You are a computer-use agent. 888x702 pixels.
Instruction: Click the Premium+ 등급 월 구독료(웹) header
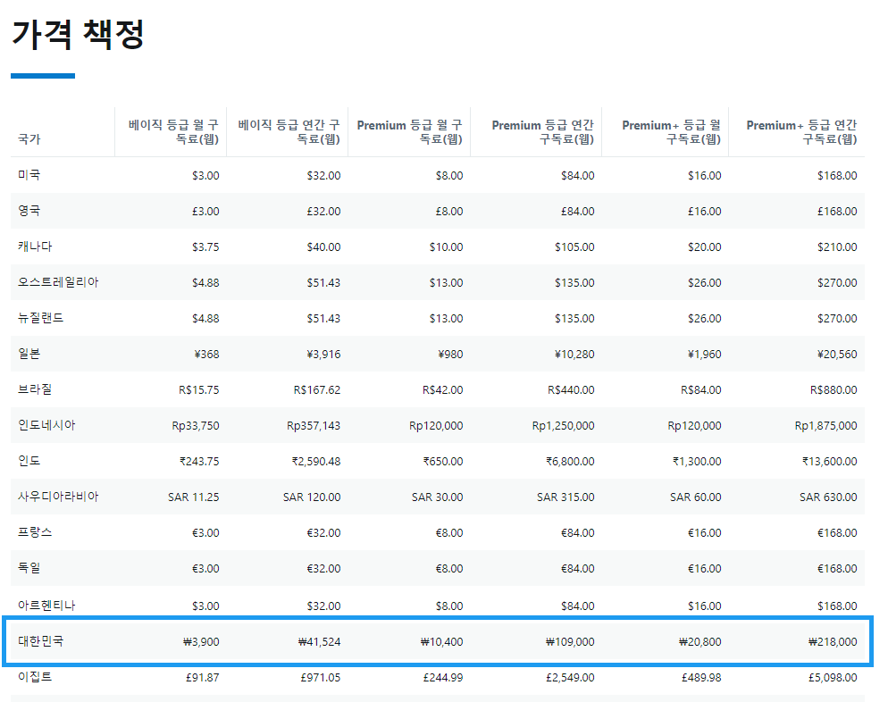[x=671, y=132]
